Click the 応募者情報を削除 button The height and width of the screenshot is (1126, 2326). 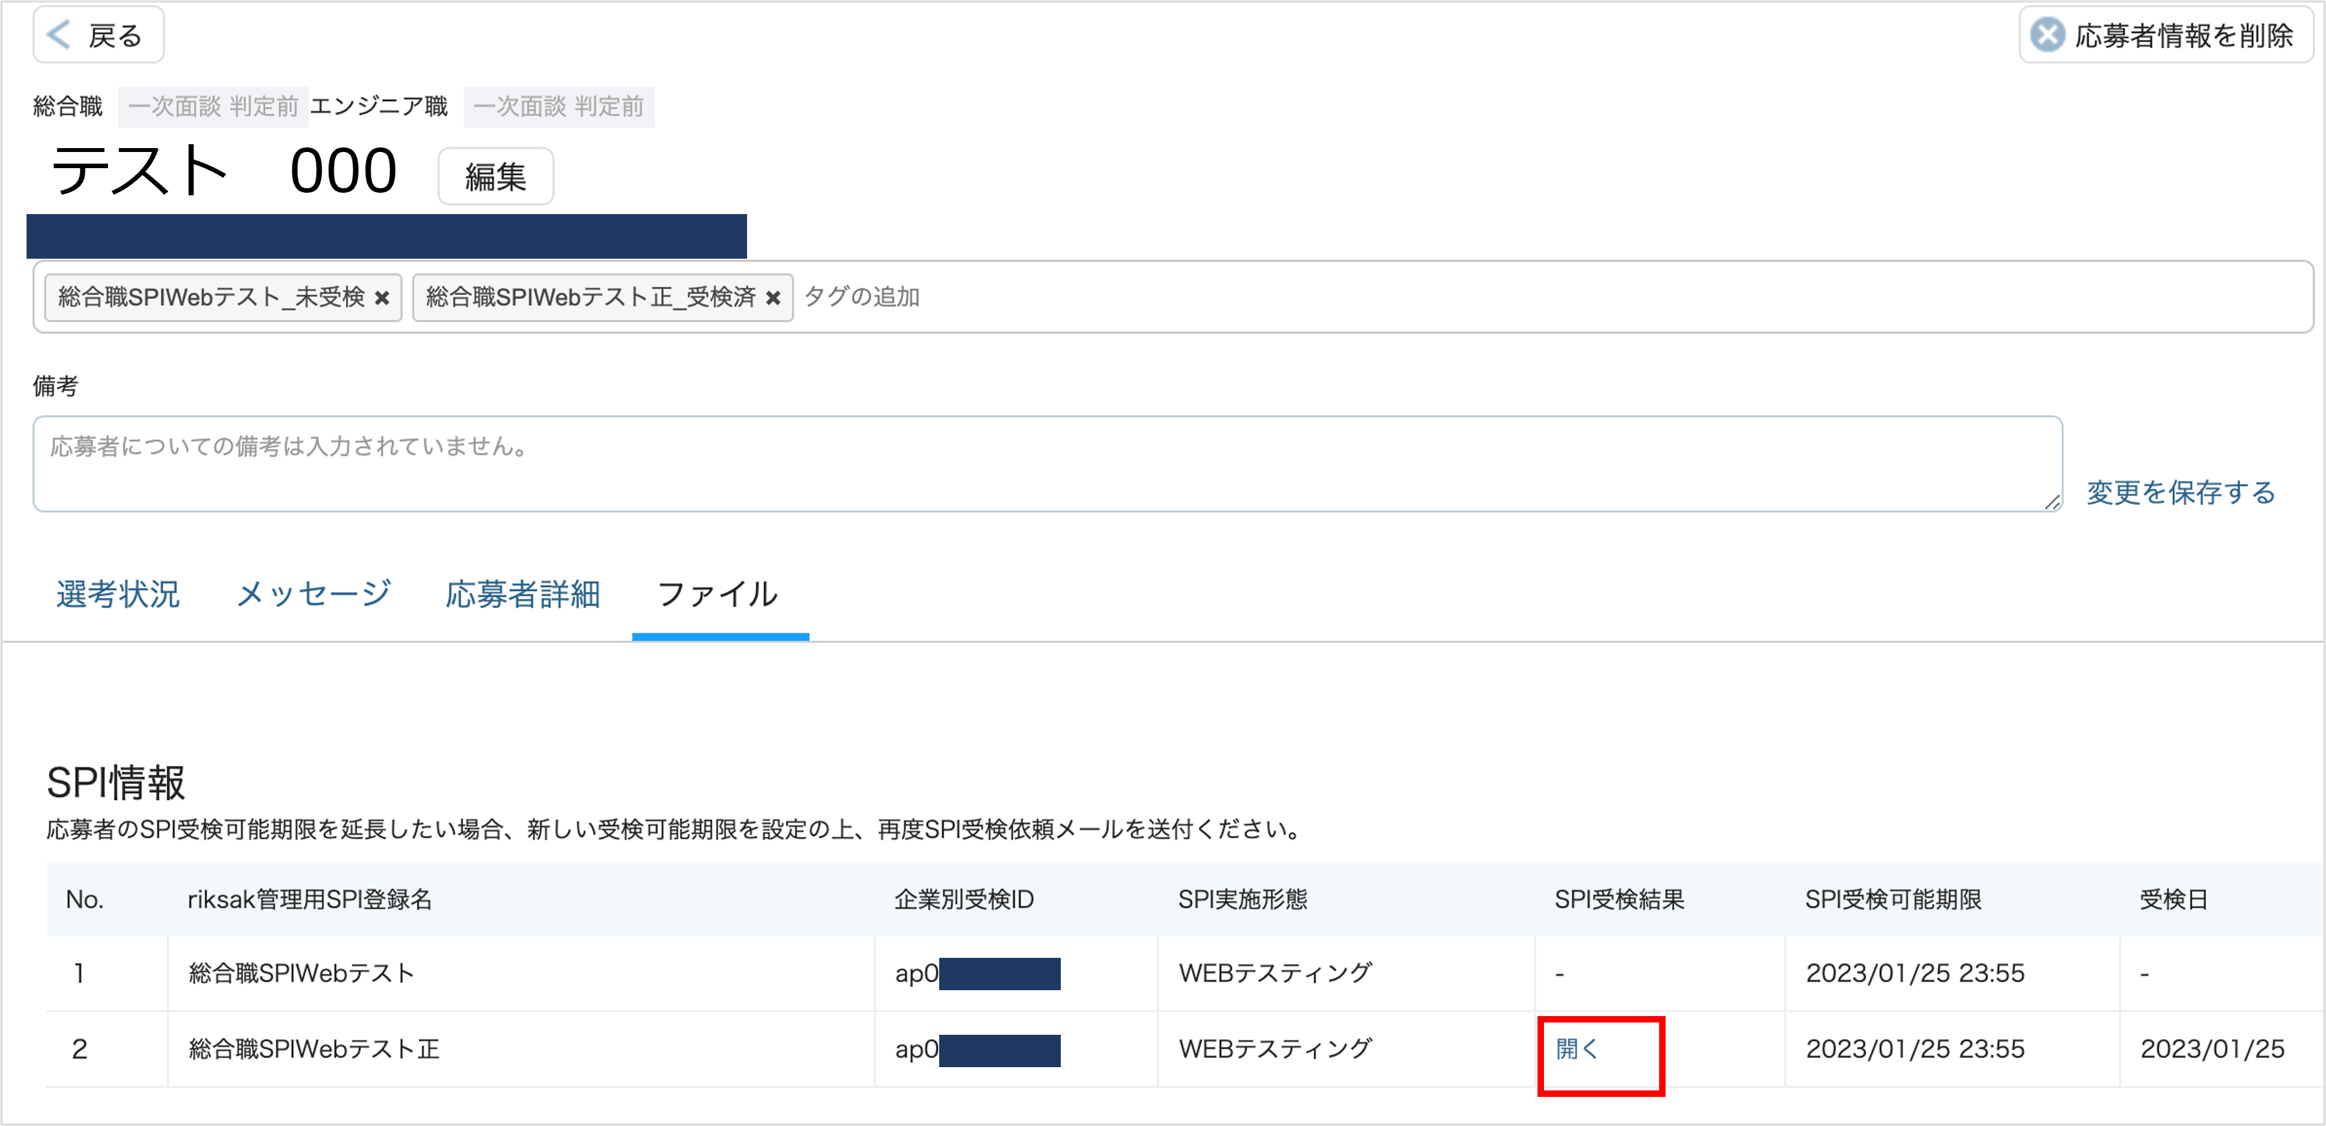tap(2166, 35)
